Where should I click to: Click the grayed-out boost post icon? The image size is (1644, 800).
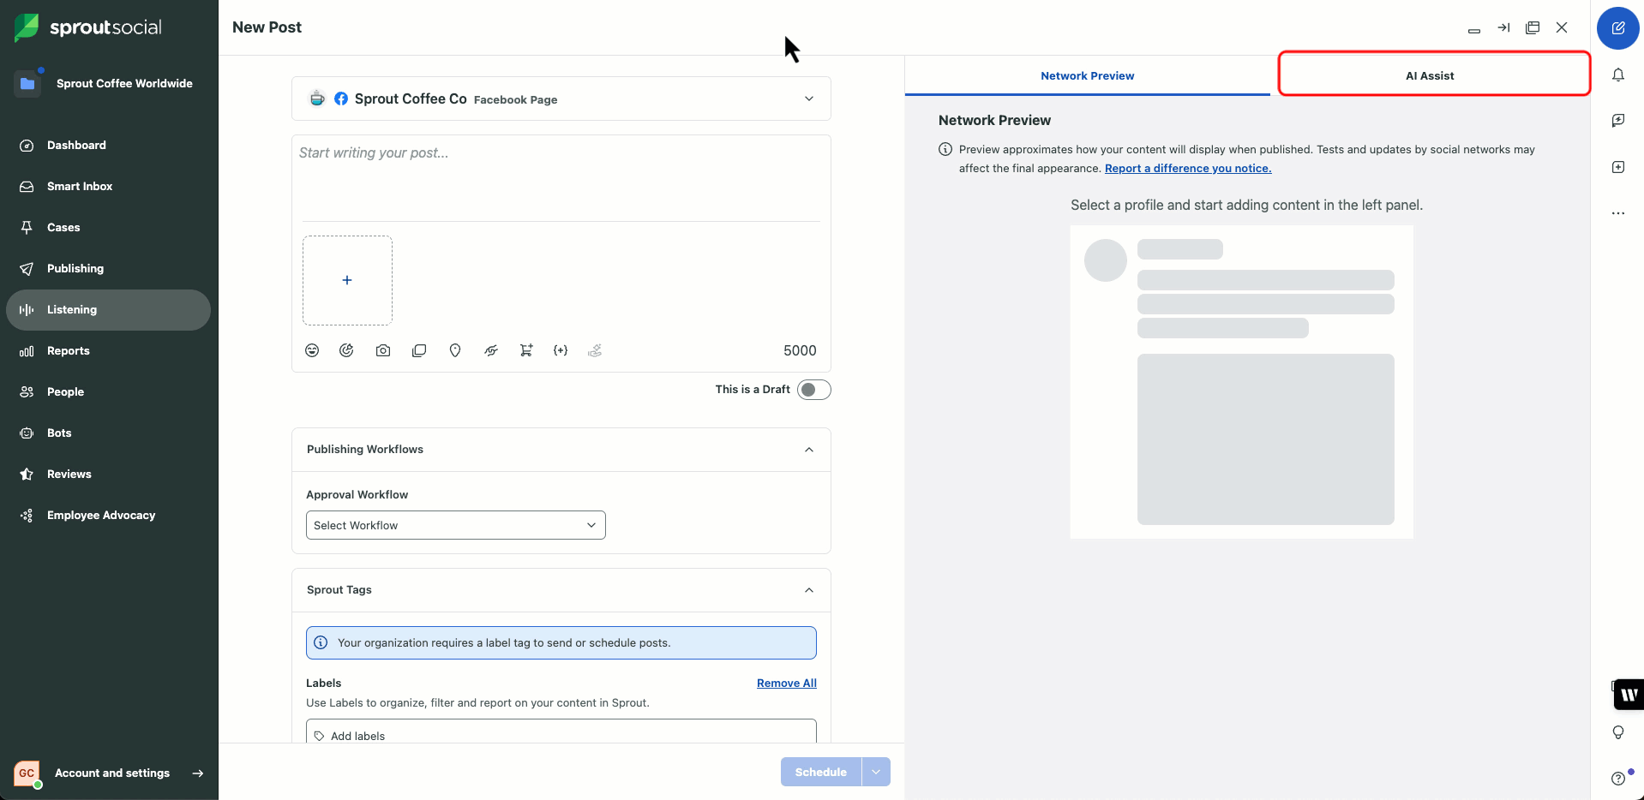(595, 350)
